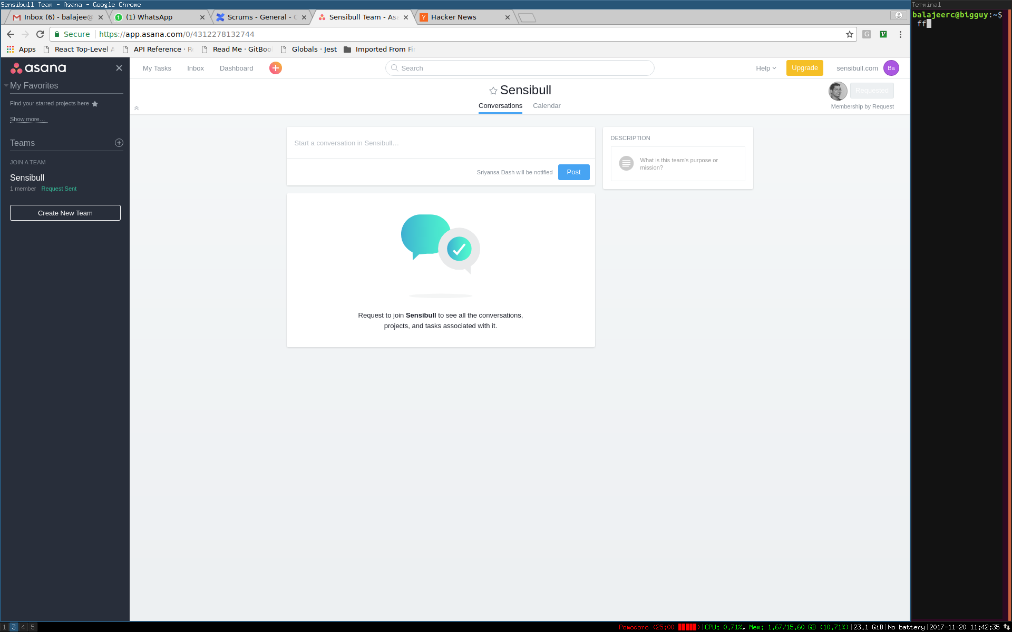Edit the team purpose description field
This screenshot has height=632, width=1012.
click(x=678, y=164)
